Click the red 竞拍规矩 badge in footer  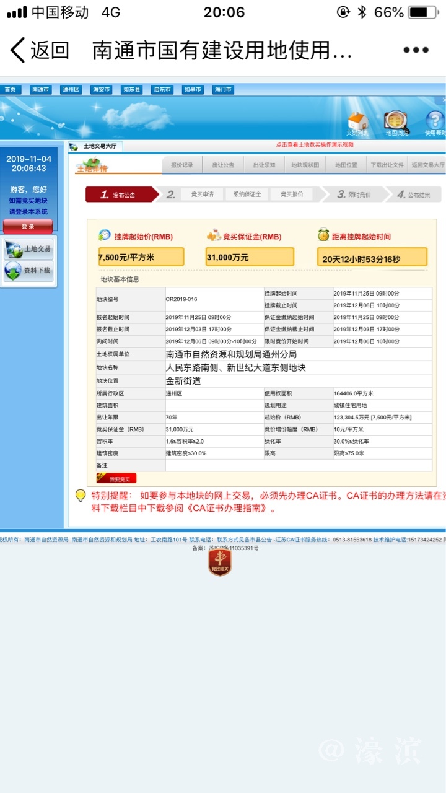[x=220, y=563]
